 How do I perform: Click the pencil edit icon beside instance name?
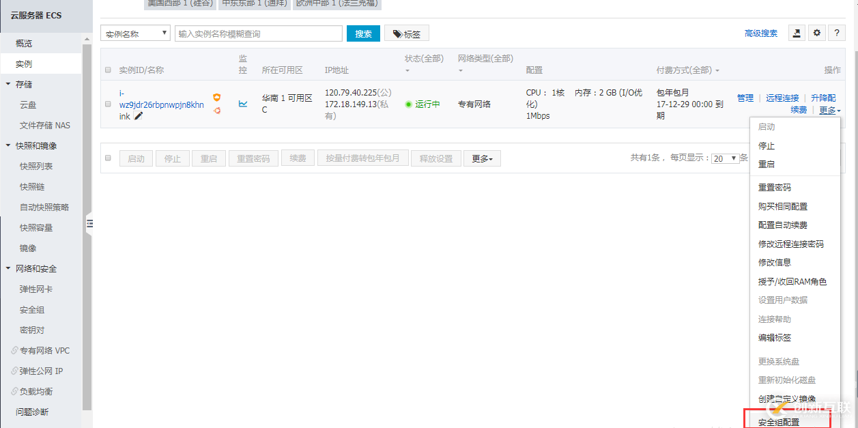point(139,116)
